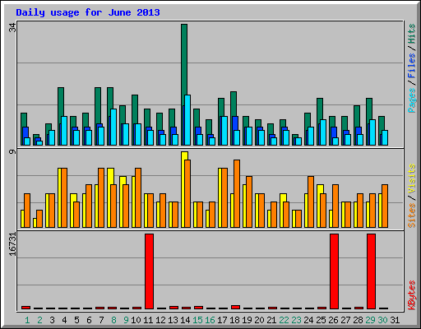This screenshot has width=421, height=329.
Task: Click day label "25" on the x-axis
Action: pyautogui.click(x=321, y=320)
